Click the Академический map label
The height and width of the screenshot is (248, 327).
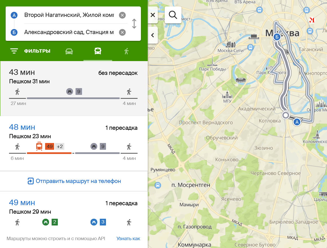tap(257, 109)
